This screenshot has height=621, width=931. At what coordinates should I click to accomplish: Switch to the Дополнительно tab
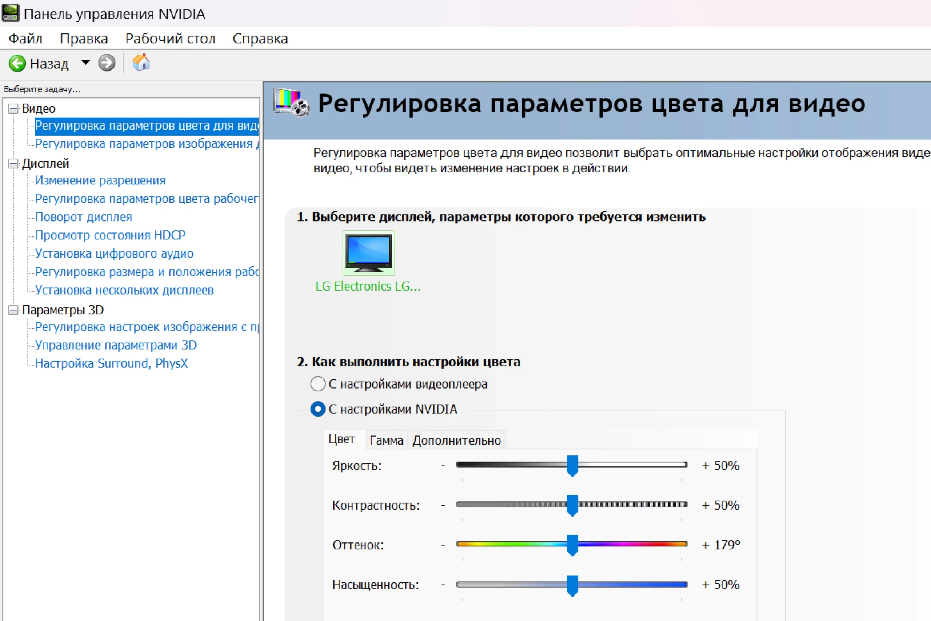pos(456,441)
